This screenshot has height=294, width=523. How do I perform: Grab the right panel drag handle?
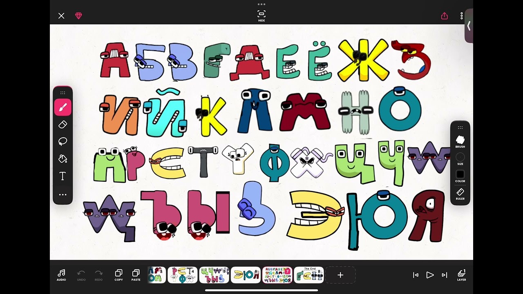tap(460, 127)
